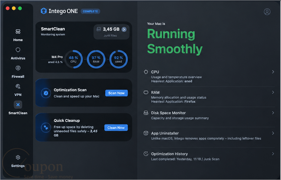Click the 97 % RAM gauge

point(96,59)
